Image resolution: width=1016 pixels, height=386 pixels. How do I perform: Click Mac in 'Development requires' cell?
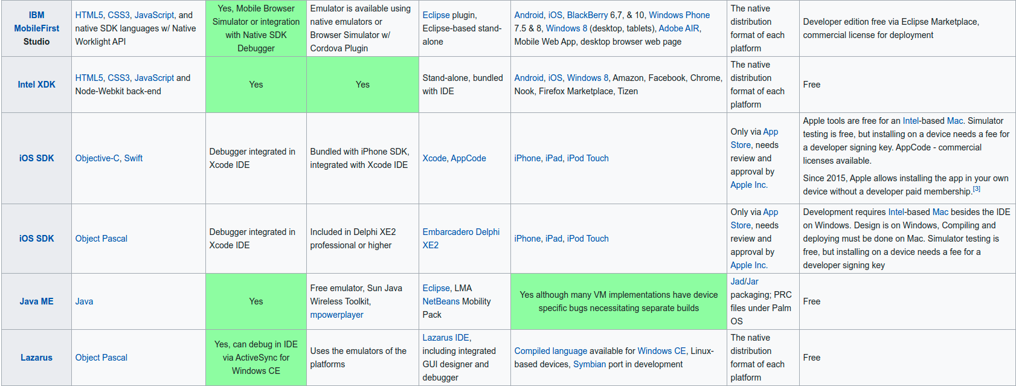940,212
